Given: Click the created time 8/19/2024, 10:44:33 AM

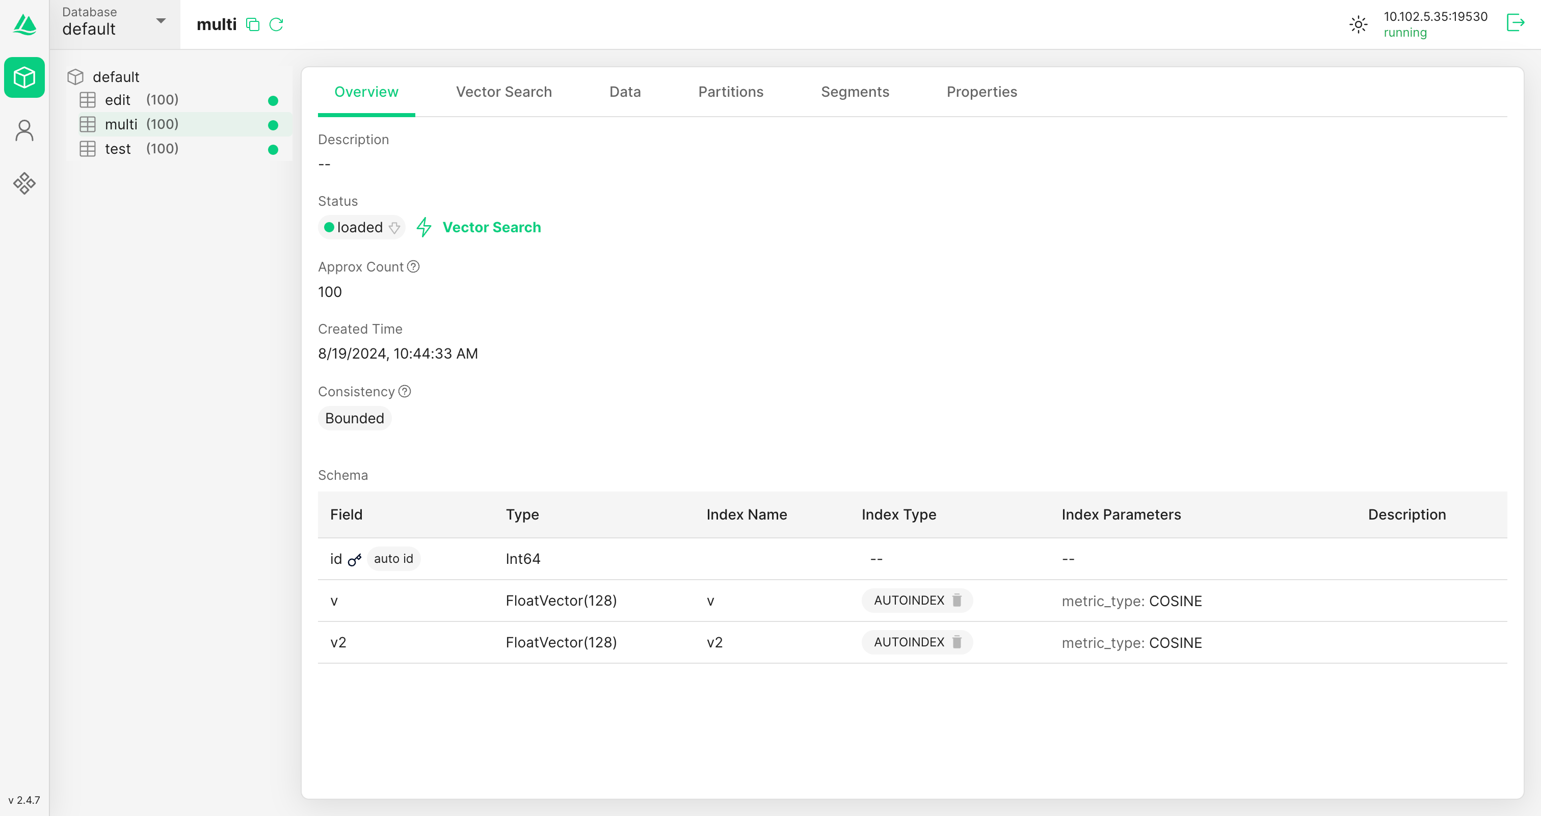Looking at the screenshot, I should tap(398, 353).
